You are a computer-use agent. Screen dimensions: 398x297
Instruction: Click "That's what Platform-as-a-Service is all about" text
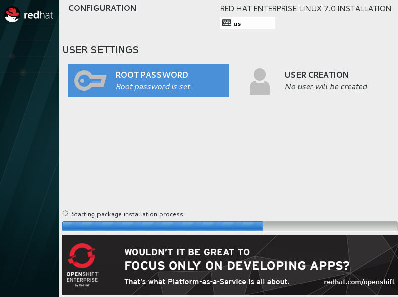tap(207, 282)
